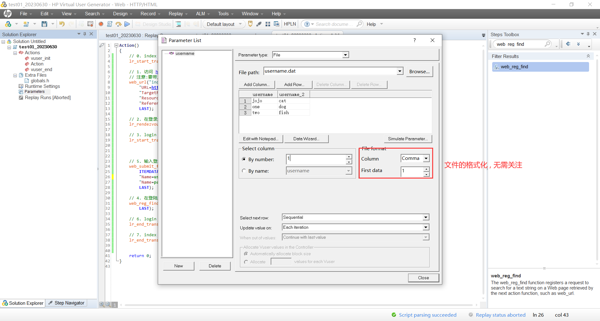Screen dimensions: 600x321
Task: Click the grid of squares toolbar icon
Action: [268, 24]
